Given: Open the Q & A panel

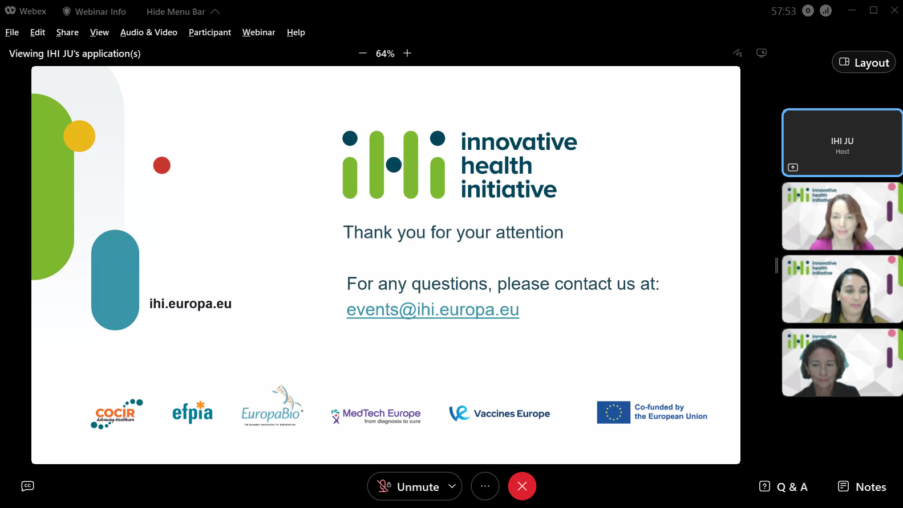Looking at the screenshot, I should [784, 487].
